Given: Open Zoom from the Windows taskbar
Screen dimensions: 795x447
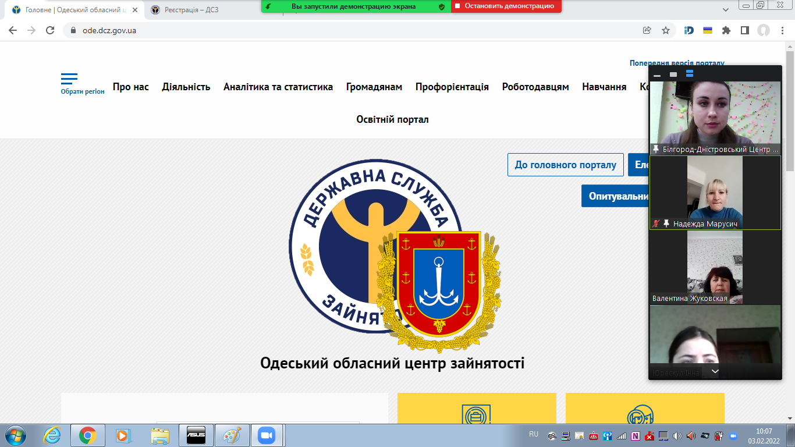Looking at the screenshot, I should 266,435.
